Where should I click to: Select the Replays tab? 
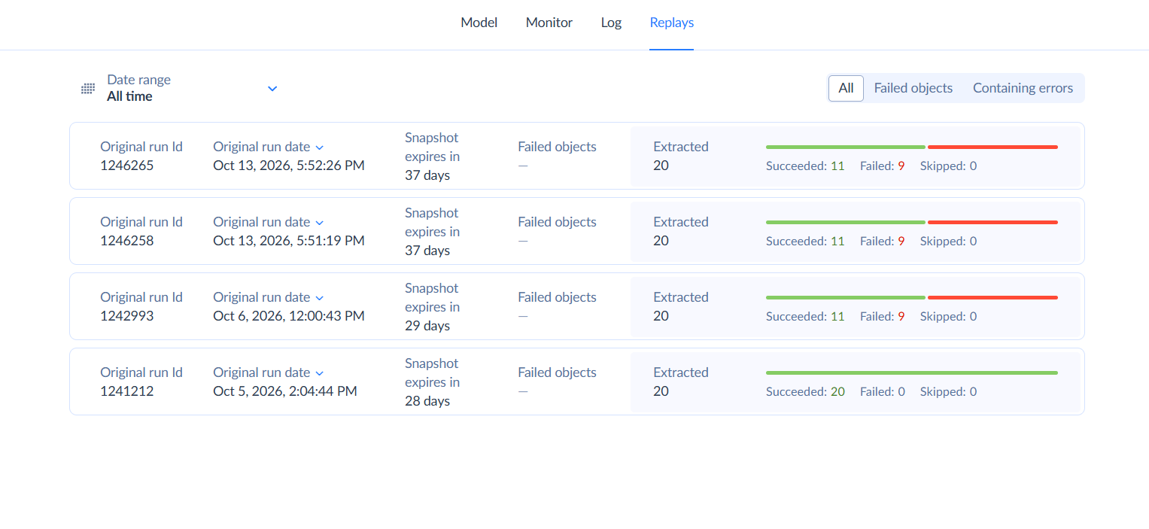(672, 23)
